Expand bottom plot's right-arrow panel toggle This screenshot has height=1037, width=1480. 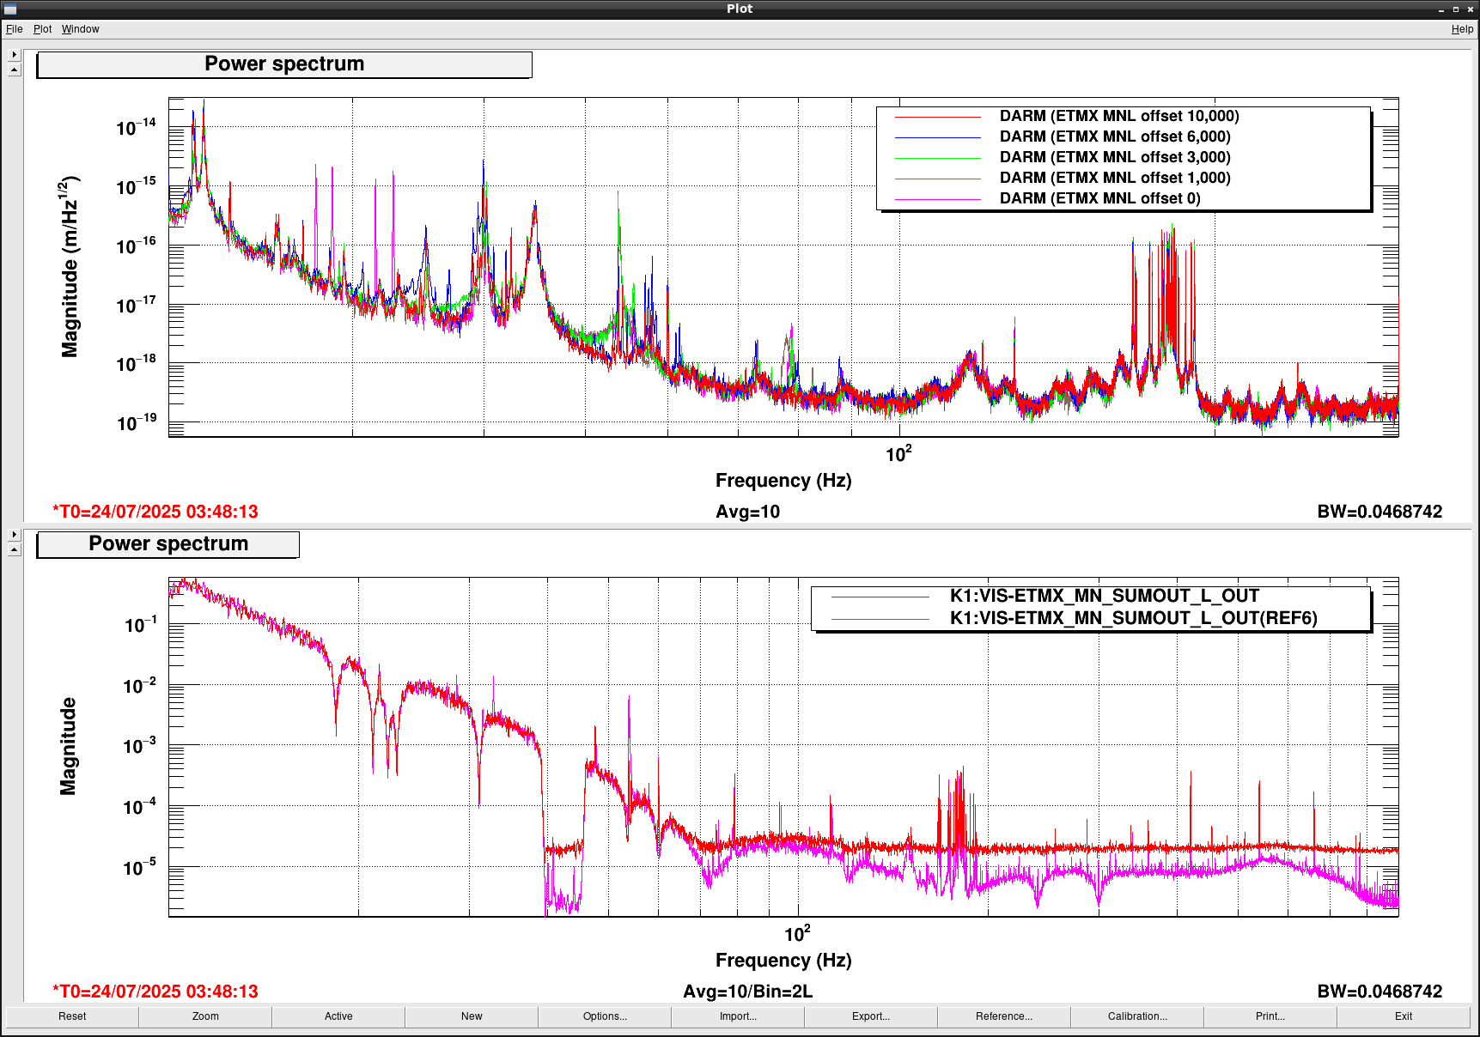click(14, 535)
